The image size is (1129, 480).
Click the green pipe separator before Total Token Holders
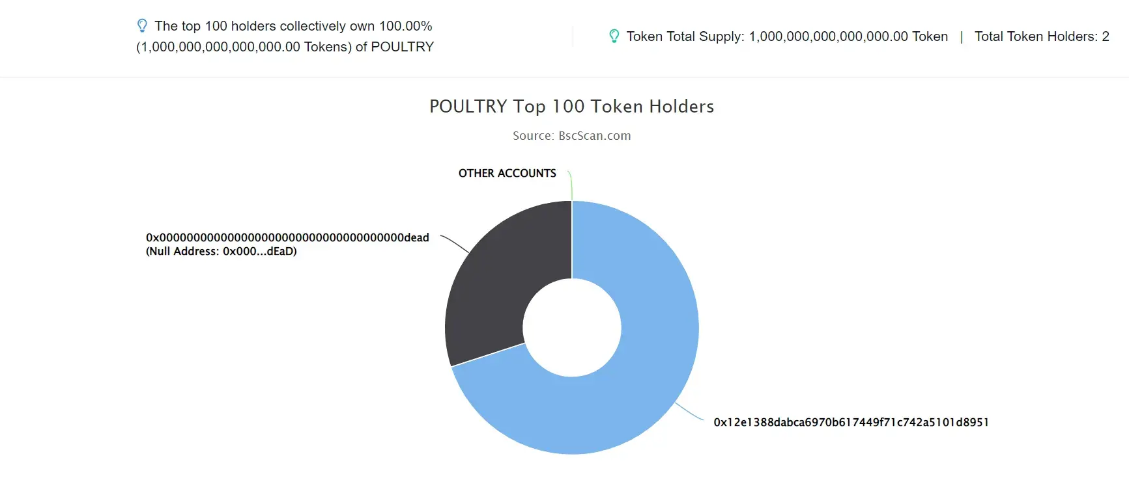pos(962,37)
